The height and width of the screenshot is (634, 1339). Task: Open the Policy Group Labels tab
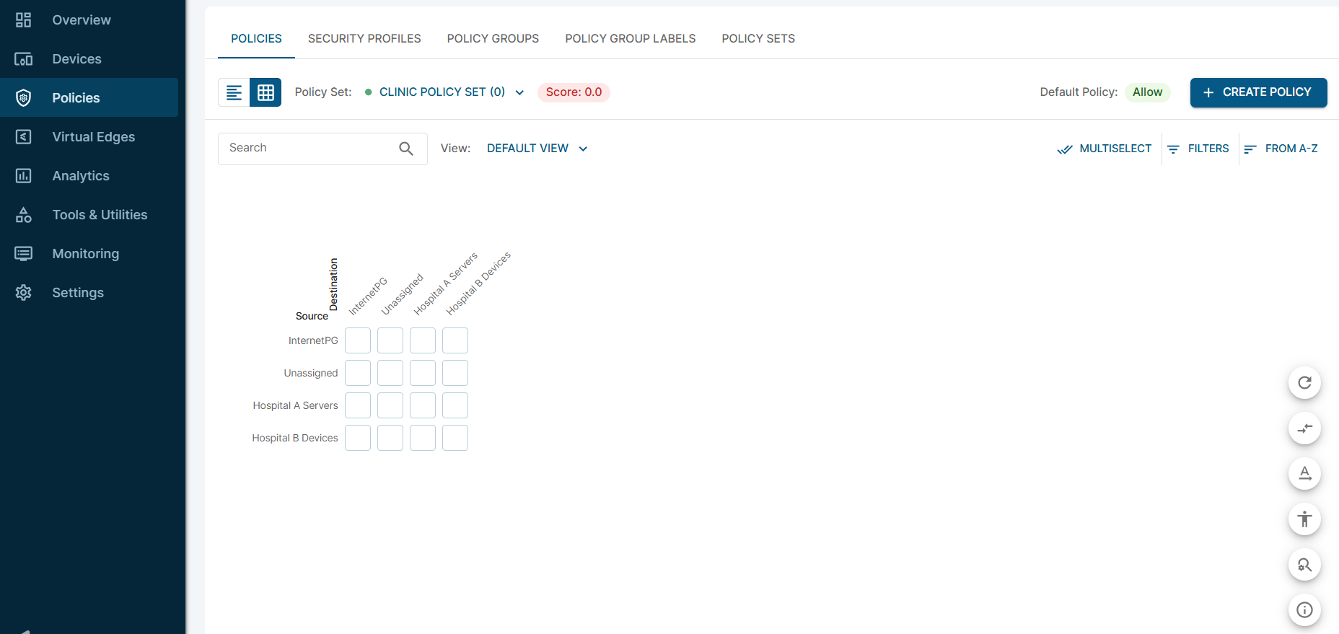[630, 39]
